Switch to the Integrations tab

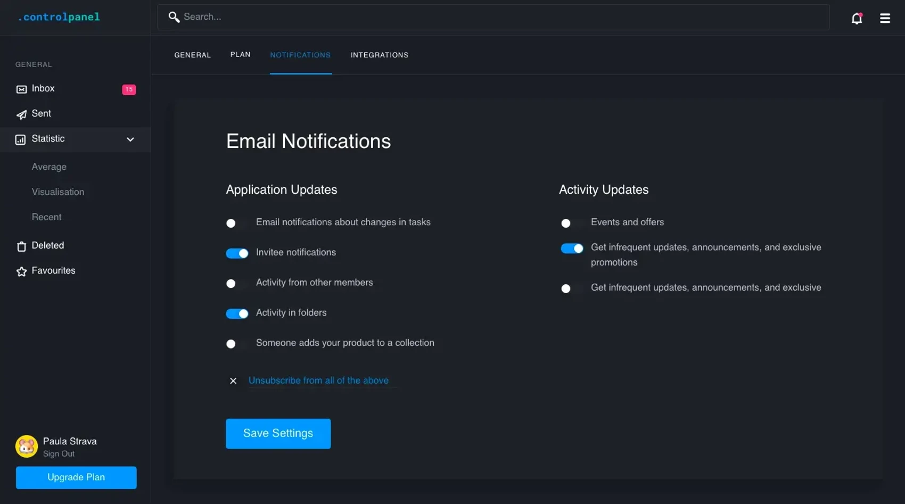pos(379,55)
